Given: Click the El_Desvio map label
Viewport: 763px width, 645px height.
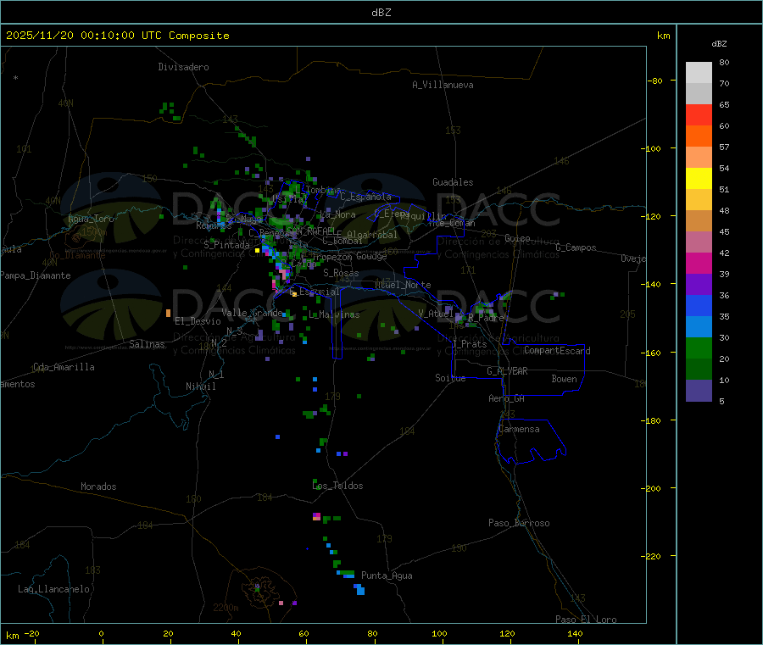Looking at the screenshot, I should pos(198,321).
